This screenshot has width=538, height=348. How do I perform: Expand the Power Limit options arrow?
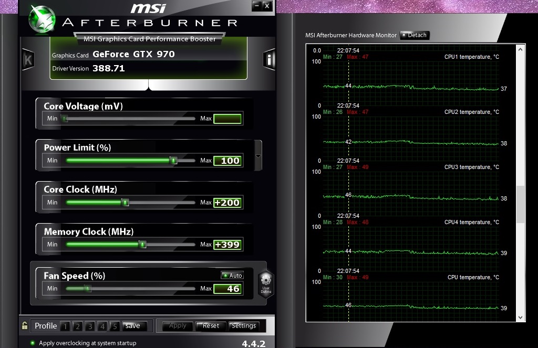pos(258,156)
